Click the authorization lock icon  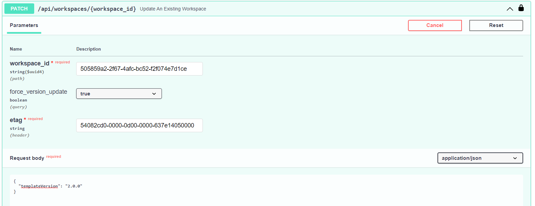(x=521, y=8)
